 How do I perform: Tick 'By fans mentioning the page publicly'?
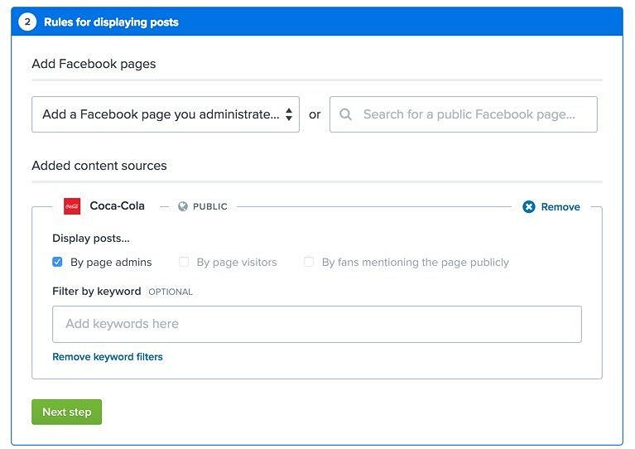[309, 262]
